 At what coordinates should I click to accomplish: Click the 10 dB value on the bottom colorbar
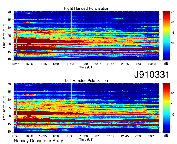tap(172, 115)
